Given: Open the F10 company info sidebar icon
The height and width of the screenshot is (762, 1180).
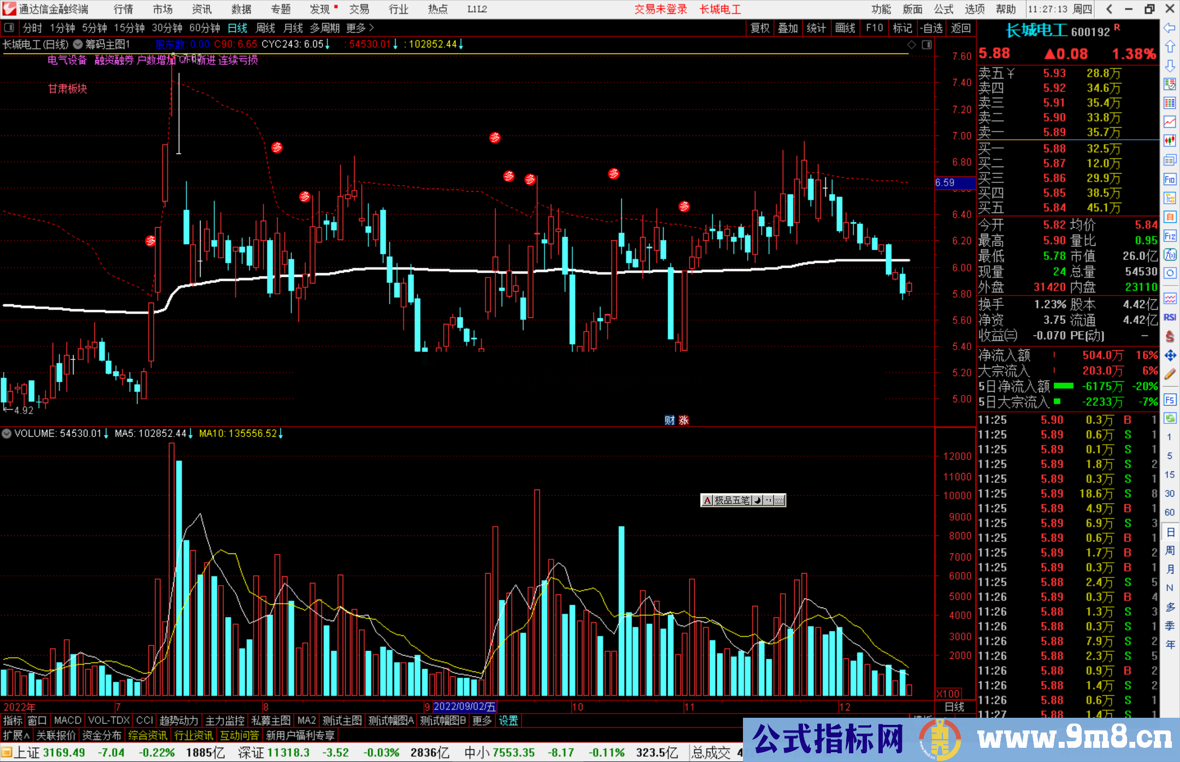Looking at the screenshot, I should coord(1170,179).
